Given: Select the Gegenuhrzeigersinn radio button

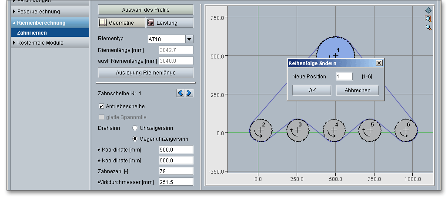Looking at the screenshot, I should pos(135,139).
